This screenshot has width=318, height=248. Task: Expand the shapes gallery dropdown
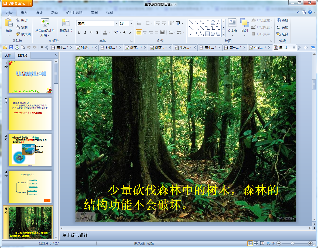tap(223, 34)
